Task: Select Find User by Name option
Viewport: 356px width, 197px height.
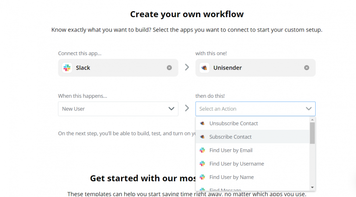Action: coord(253,177)
